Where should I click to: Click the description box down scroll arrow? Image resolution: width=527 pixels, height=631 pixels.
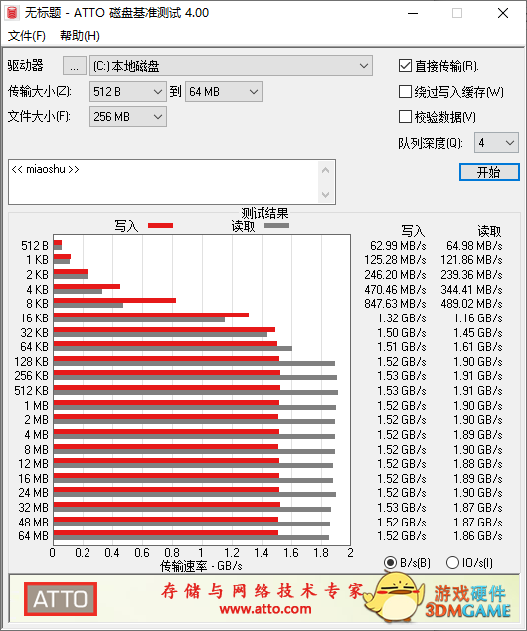[x=325, y=195]
